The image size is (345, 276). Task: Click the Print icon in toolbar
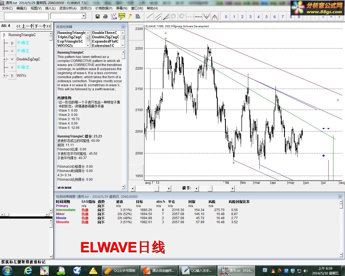click(105, 16)
